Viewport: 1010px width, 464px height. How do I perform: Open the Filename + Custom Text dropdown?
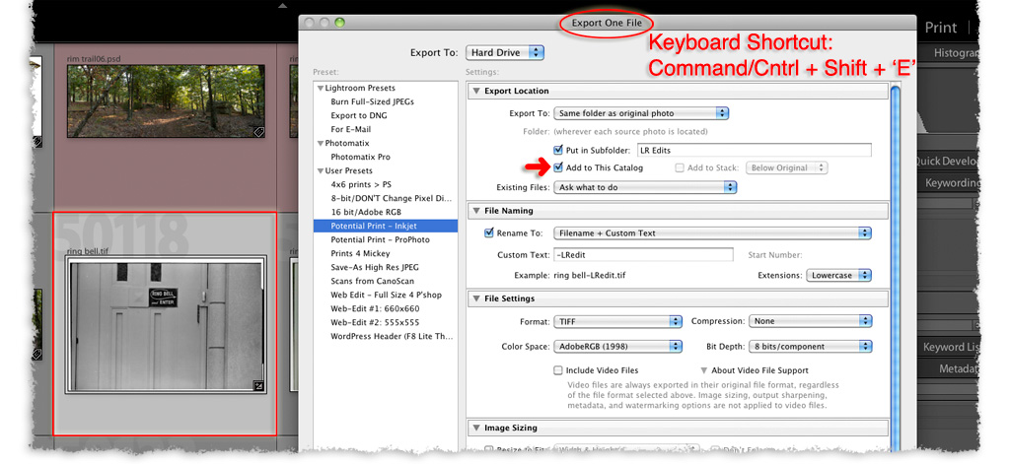tap(712, 232)
